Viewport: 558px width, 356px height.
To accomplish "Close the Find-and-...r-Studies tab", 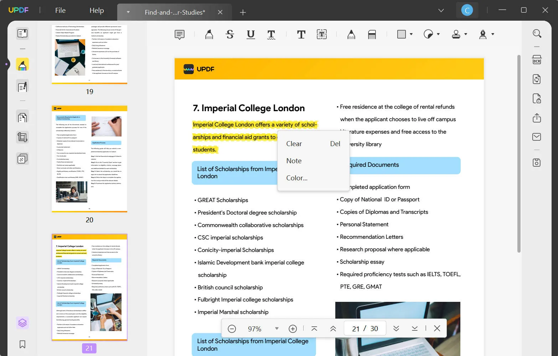I will pyautogui.click(x=220, y=12).
